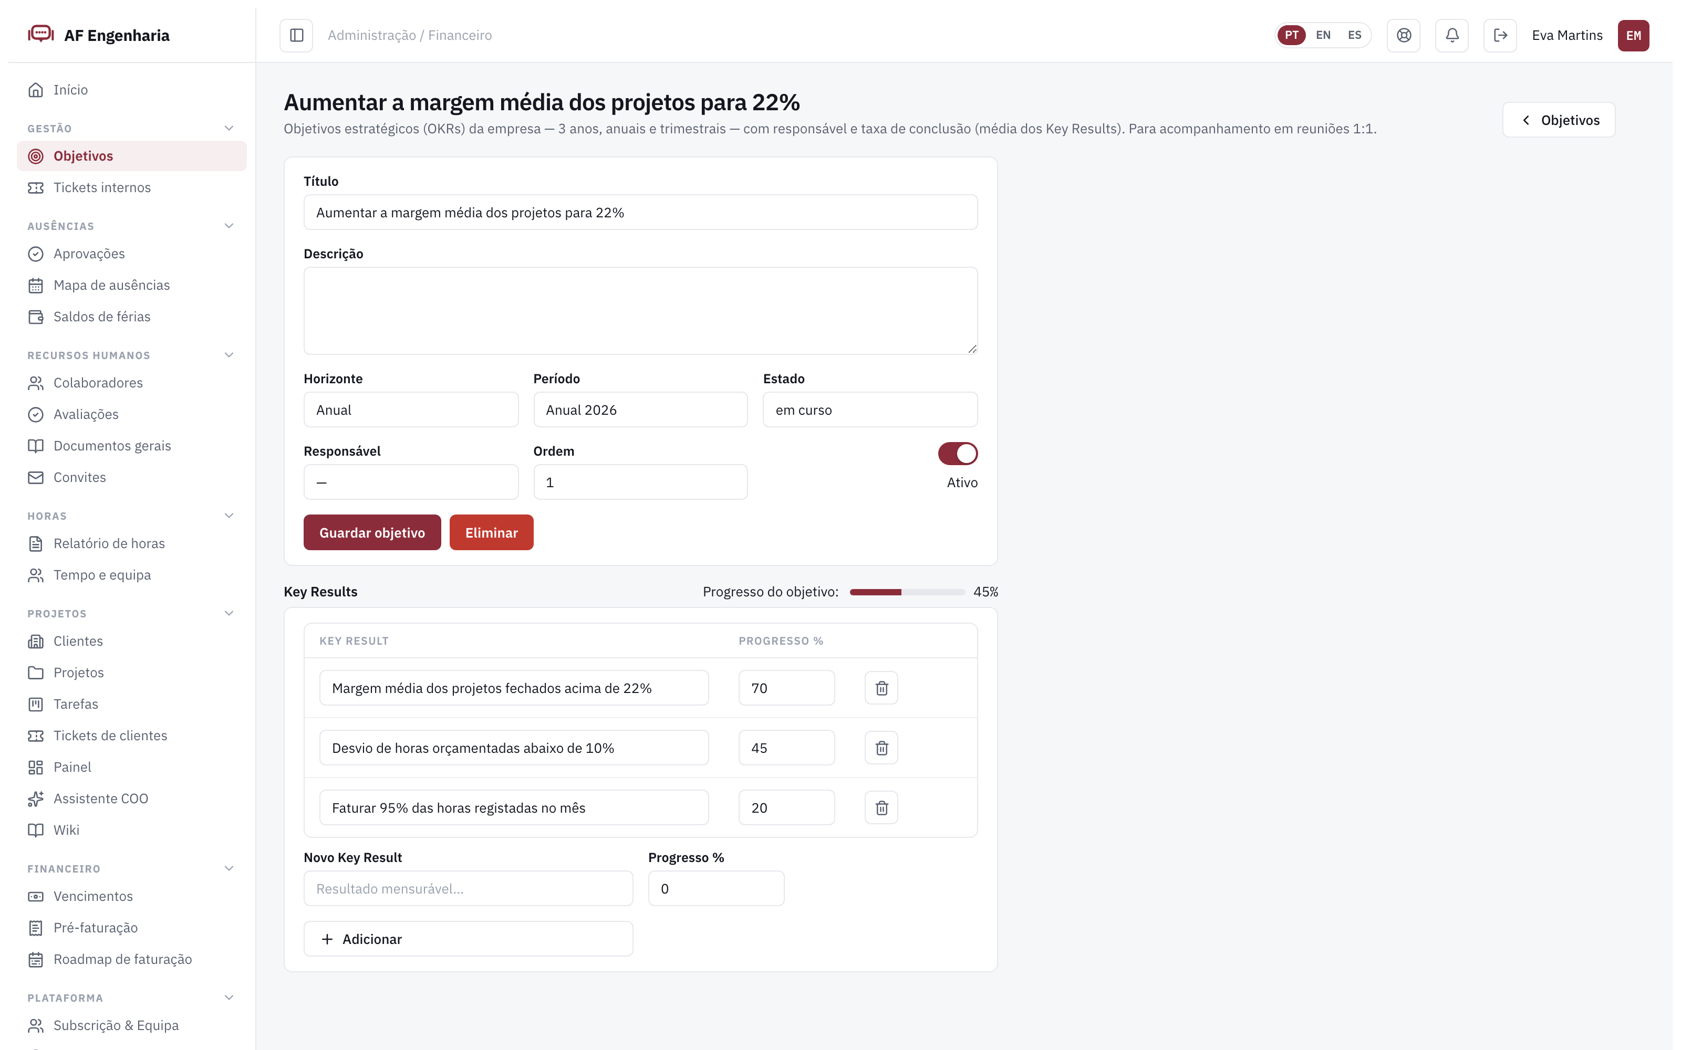Open Projetos page

click(131, 672)
